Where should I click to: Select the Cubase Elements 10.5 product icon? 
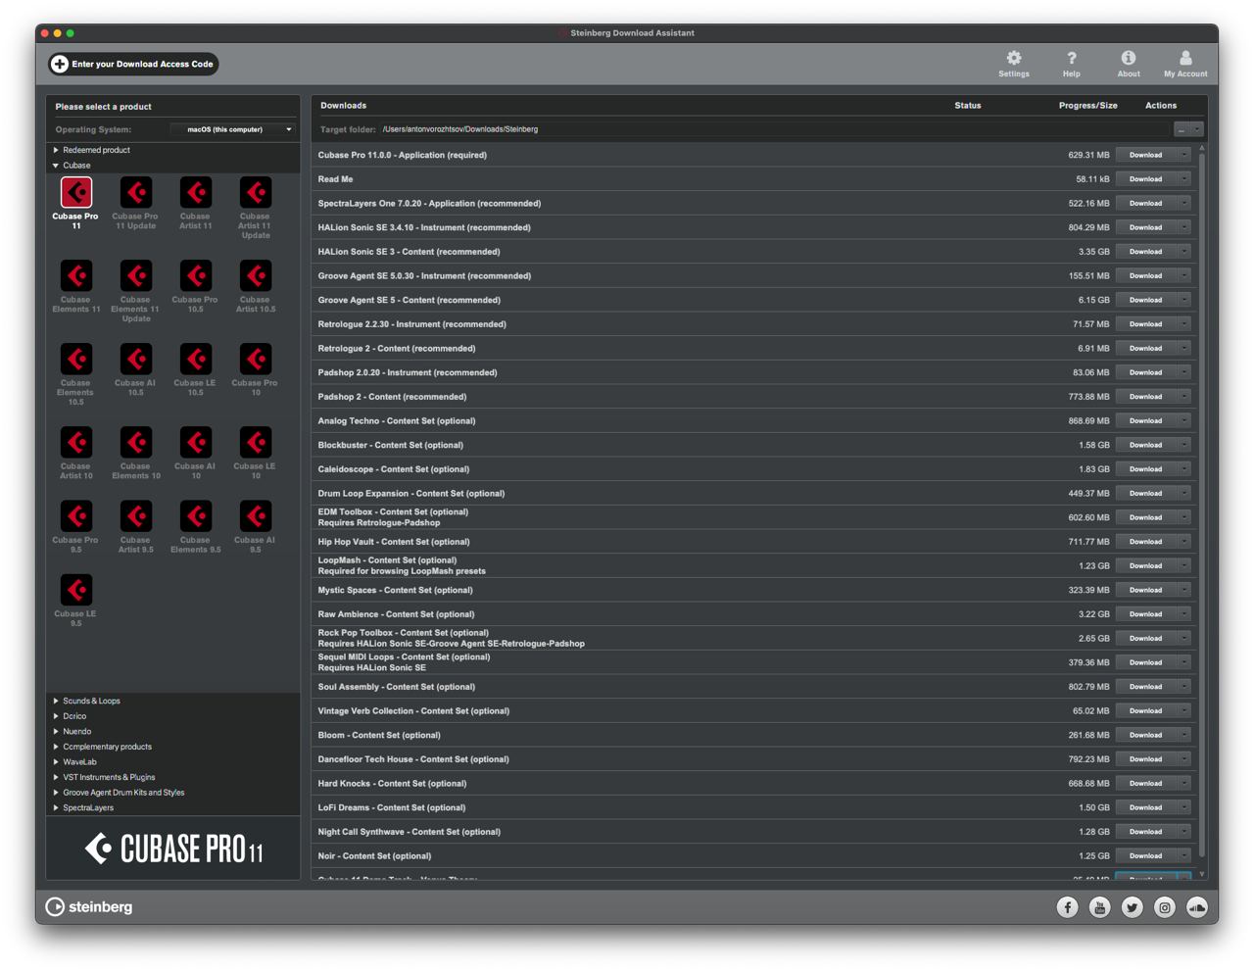tap(76, 360)
